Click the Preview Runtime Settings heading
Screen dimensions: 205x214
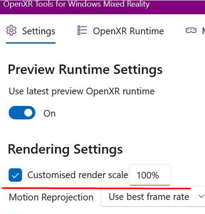(85, 70)
